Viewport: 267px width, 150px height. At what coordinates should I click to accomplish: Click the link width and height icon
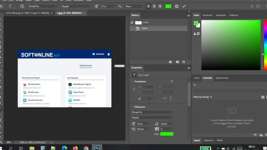click(x=134, y=90)
